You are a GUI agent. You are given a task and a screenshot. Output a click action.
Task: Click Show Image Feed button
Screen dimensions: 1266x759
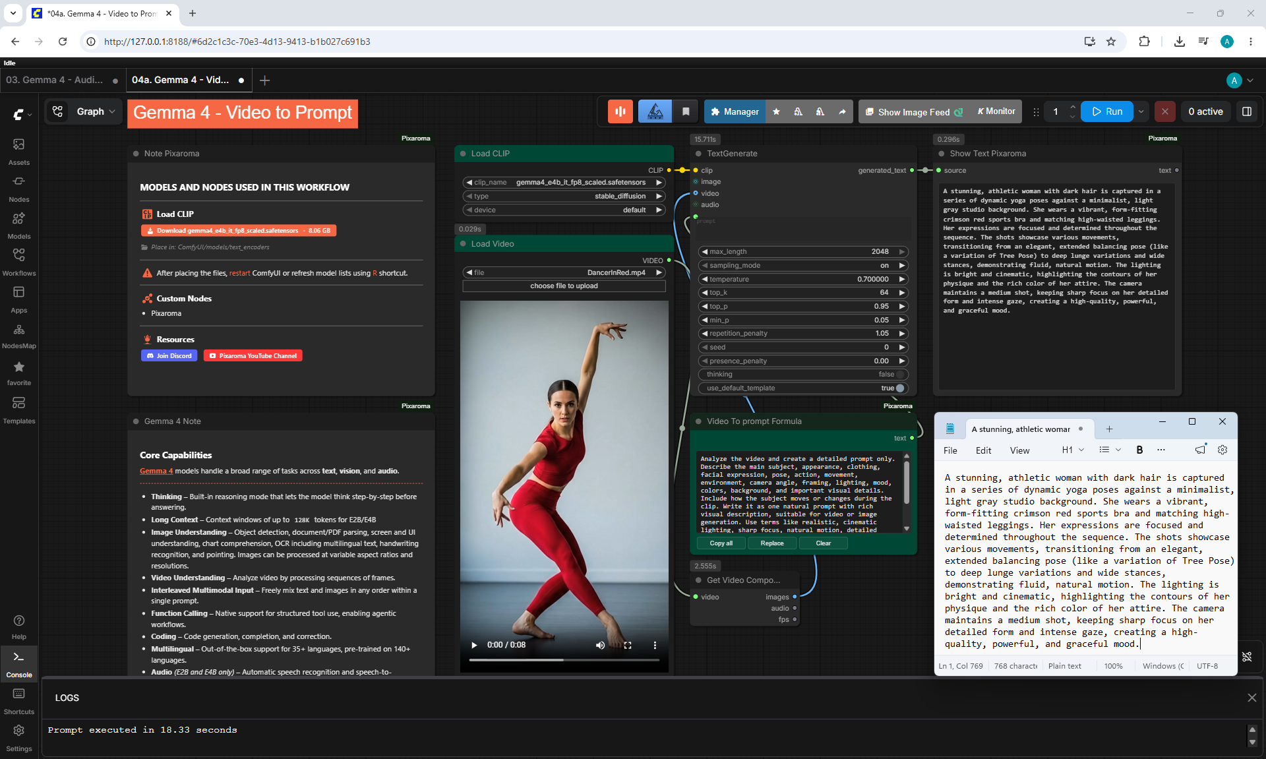click(914, 112)
